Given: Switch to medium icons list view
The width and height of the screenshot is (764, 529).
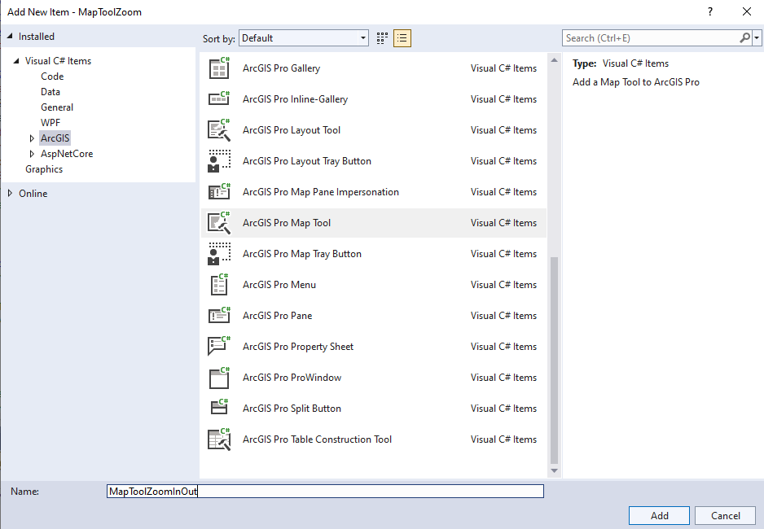Looking at the screenshot, I should (402, 38).
